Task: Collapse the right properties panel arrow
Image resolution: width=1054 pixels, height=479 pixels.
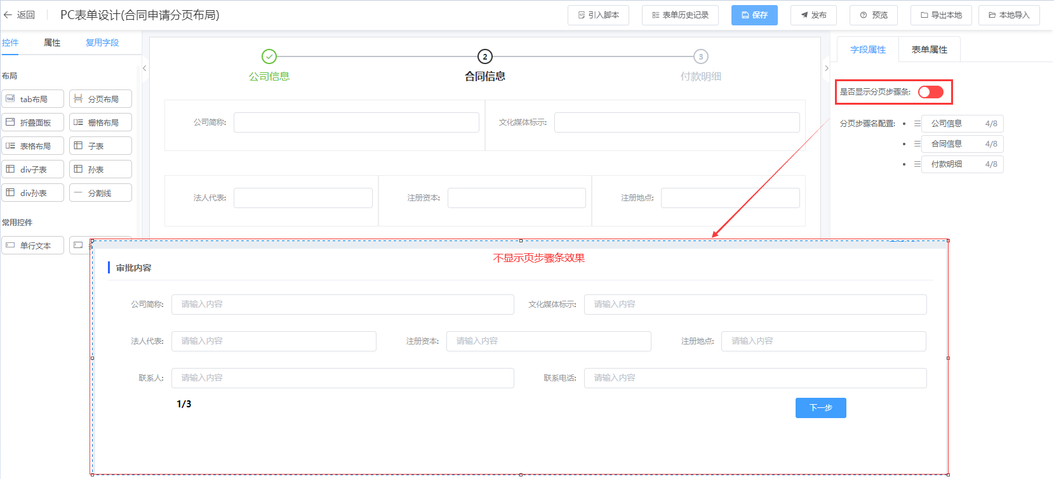Action: tap(826, 69)
